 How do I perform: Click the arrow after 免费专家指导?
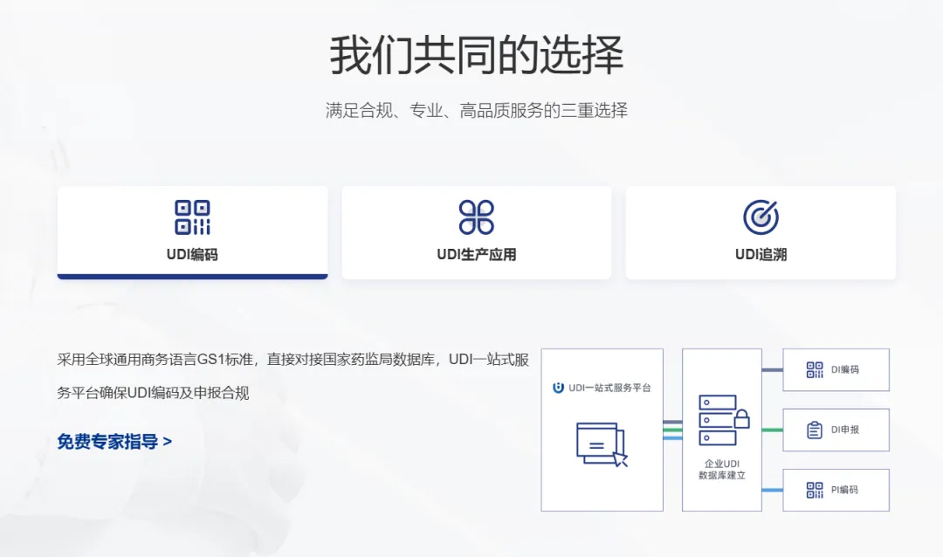168,442
